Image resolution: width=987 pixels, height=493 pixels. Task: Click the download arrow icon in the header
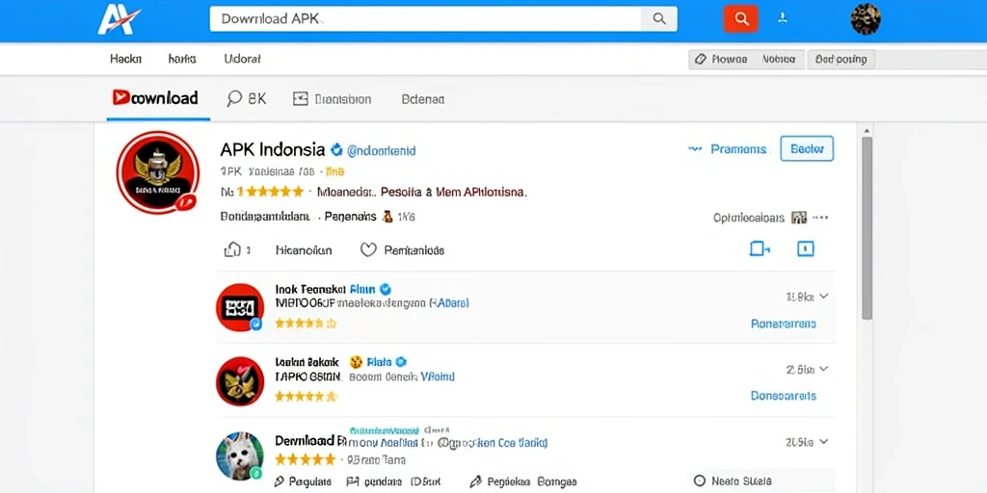[783, 18]
